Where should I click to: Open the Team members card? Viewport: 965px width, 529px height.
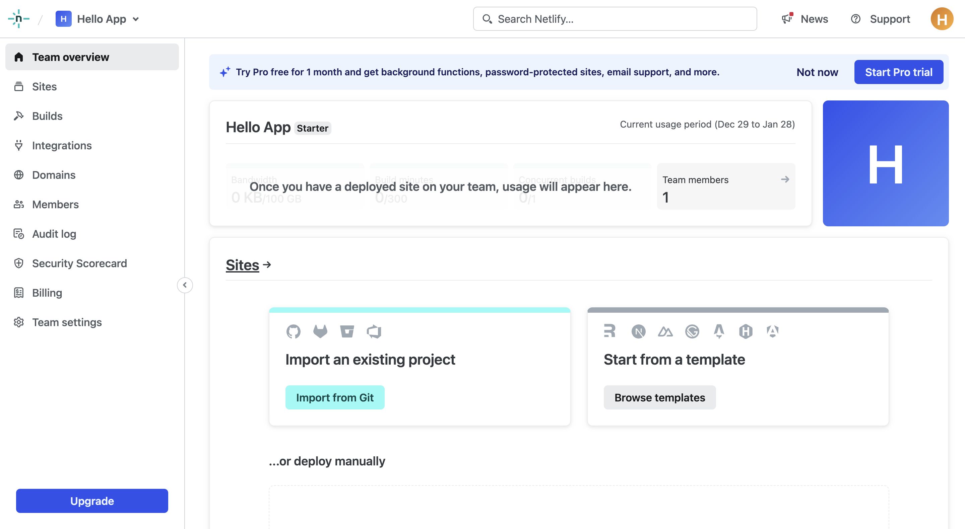(x=726, y=186)
